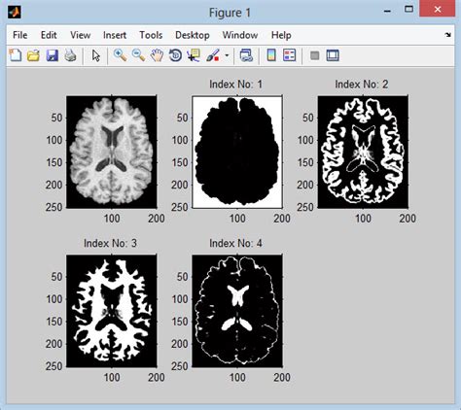This screenshot has height=410, width=461.
Task: Insert a legend using the toolbar icon
Action: [289, 55]
